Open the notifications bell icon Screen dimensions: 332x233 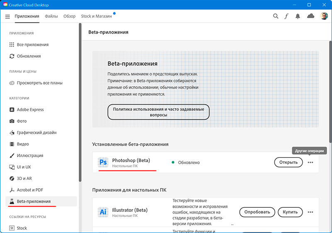[x=298, y=16]
